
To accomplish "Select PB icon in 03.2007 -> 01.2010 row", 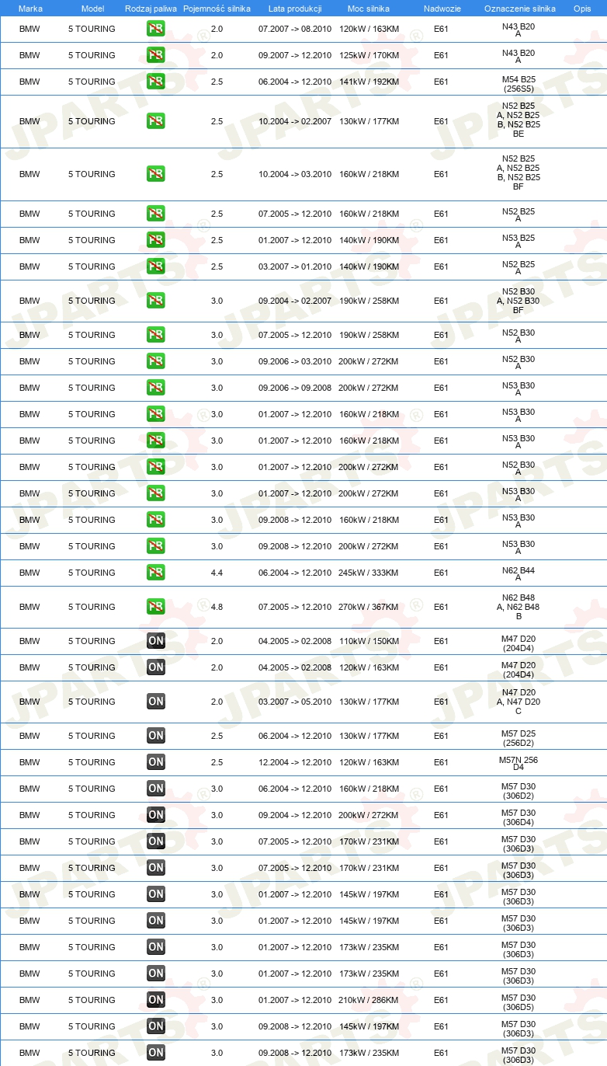I will [x=156, y=266].
